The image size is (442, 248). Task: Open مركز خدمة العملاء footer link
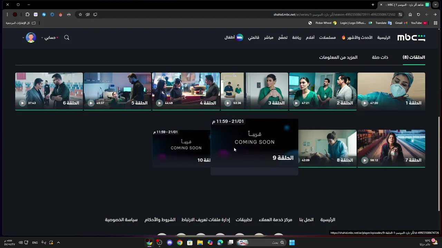[x=276, y=220]
